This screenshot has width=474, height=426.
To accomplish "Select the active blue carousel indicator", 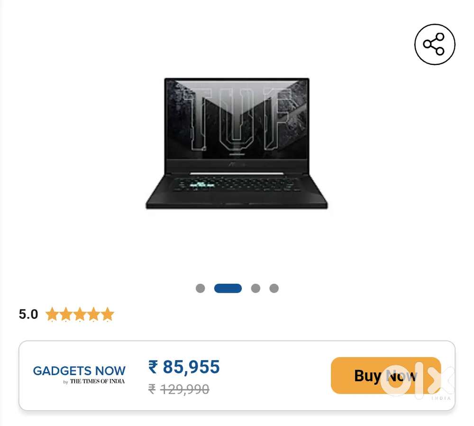I will coord(228,288).
